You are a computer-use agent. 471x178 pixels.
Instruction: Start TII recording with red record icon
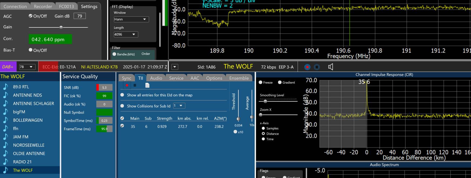click(127, 85)
